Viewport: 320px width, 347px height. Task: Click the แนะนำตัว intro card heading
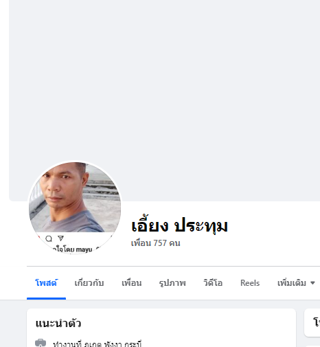coord(58,324)
